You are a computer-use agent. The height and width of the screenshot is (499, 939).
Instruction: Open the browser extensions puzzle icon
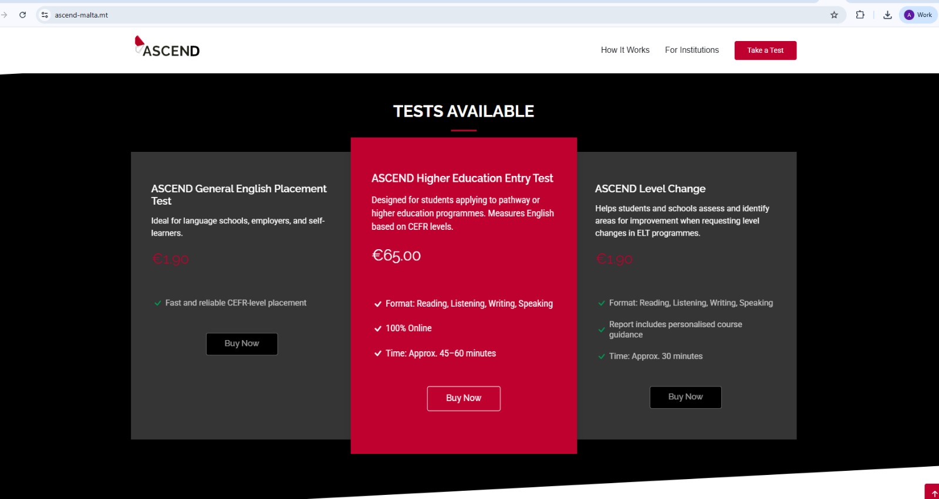point(860,15)
